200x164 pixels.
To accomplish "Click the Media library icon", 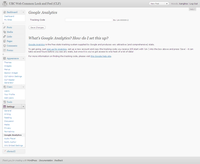I will [5, 32].
